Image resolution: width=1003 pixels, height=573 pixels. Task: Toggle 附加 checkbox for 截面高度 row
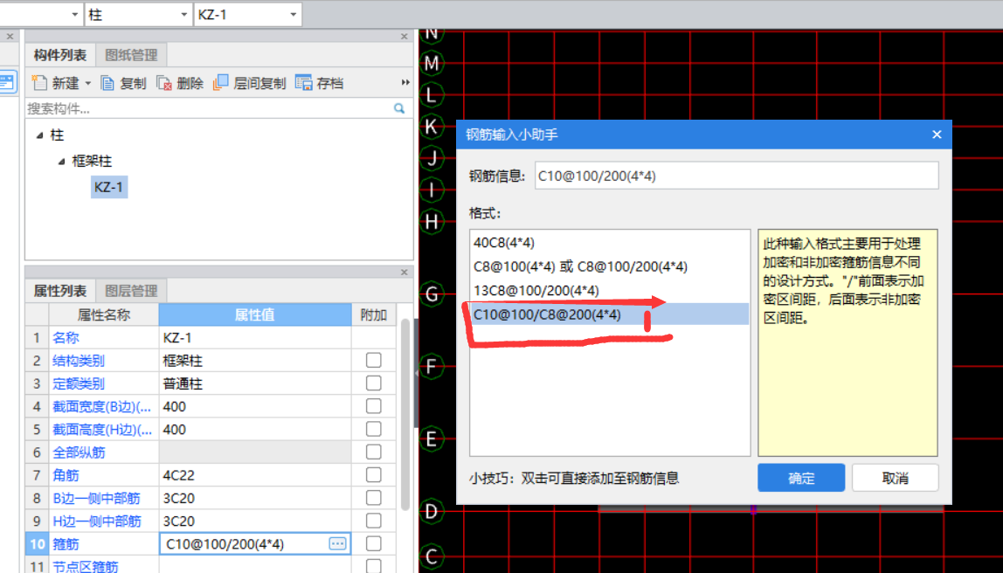[x=374, y=429]
